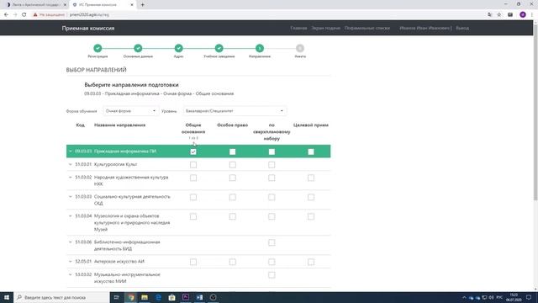
Task: Open the Chrome three-dot menu
Action: tap(532, 15)
